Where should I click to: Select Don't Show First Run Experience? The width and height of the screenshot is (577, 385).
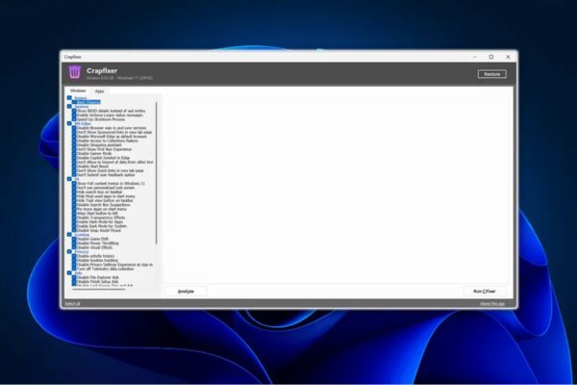104,149
